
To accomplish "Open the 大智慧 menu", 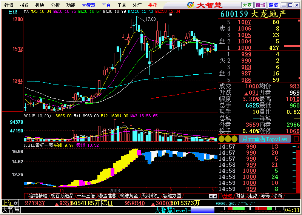I will tap(88, 5).
